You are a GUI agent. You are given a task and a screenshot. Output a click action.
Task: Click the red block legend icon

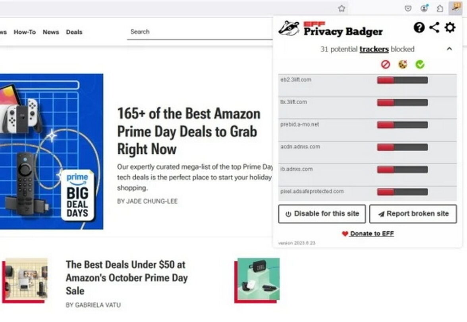tap(385, 65)
